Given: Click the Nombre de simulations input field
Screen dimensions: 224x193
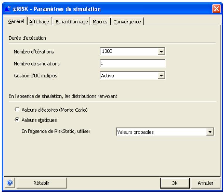Looking at the screenshot, I should [133, 63].
